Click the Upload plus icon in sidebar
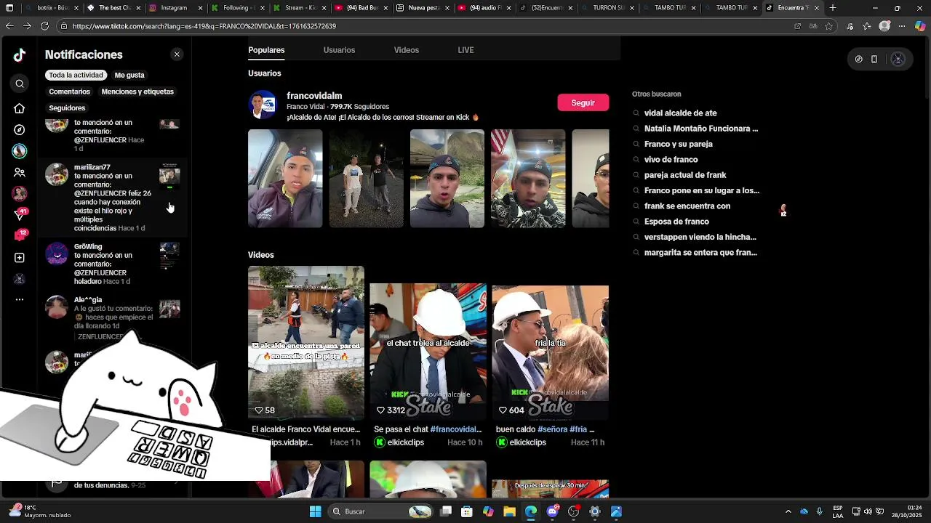 click(x=20, y=258)
